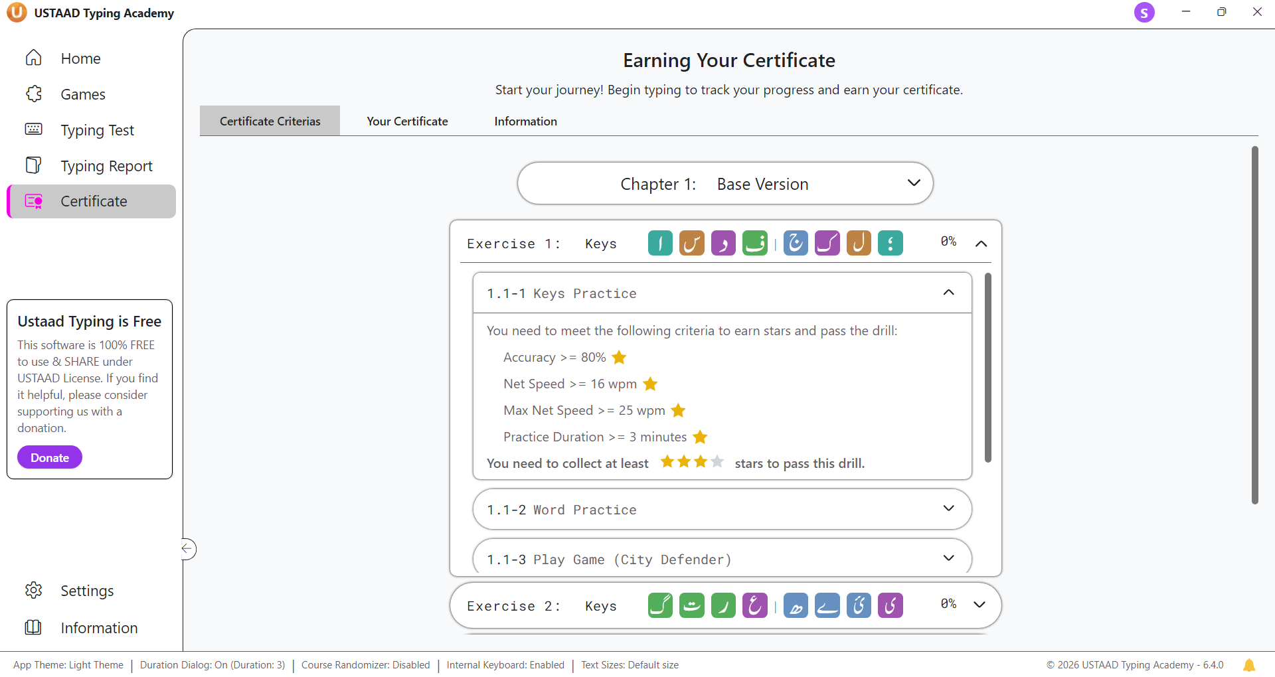The width and height of the screenshot is (1275, 677).
Task: Open the Information tab
Action: pyautogui.click(x=525, y=121)
